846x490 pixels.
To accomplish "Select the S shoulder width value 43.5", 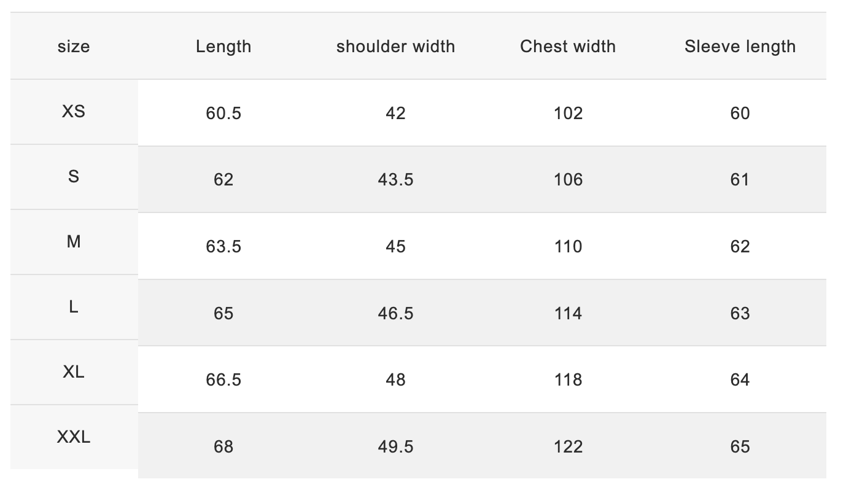I will click(x=395, y=180).
